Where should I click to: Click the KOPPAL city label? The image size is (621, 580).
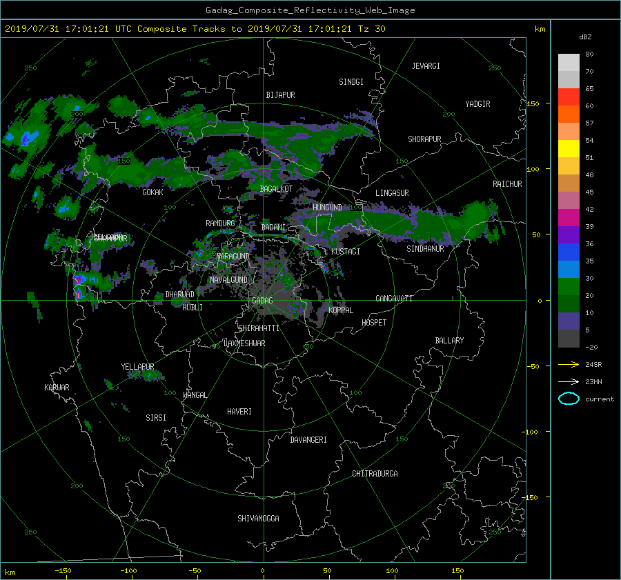(341, 310)
